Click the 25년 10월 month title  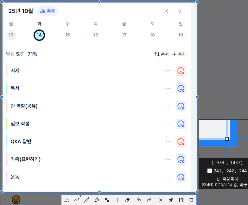[21, 11]
